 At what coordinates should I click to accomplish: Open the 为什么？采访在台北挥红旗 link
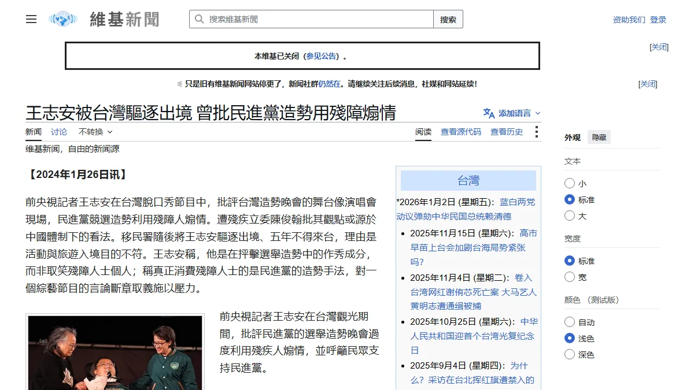pyautogui.click(x=472, y=373)
